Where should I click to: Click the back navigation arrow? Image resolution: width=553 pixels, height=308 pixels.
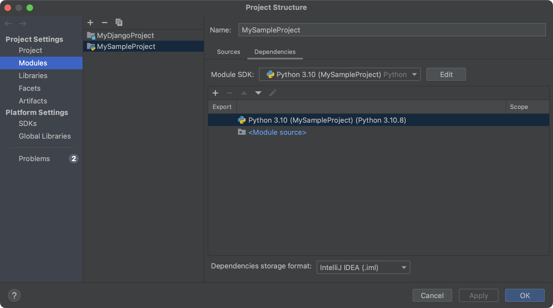8,24
